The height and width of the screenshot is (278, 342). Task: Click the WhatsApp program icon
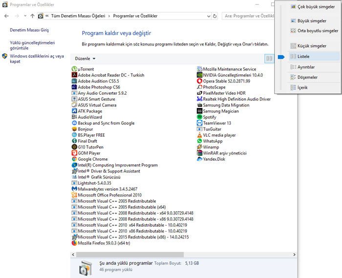pyautogui.click(x=200, y=141)
